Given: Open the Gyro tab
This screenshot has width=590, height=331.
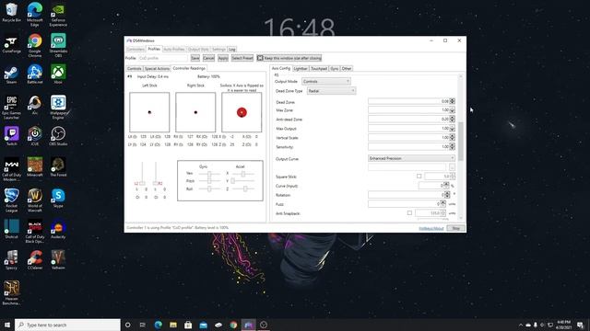Looking at the screenshot, I should (334, 69).
